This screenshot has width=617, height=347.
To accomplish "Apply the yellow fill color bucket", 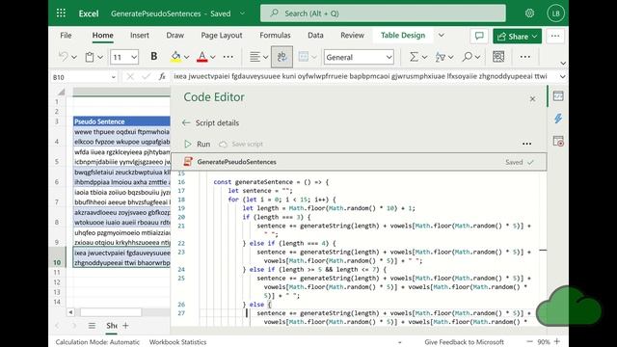I will tap(175, 57).
